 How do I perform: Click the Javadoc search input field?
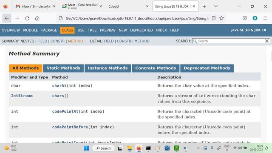[231, 41]
